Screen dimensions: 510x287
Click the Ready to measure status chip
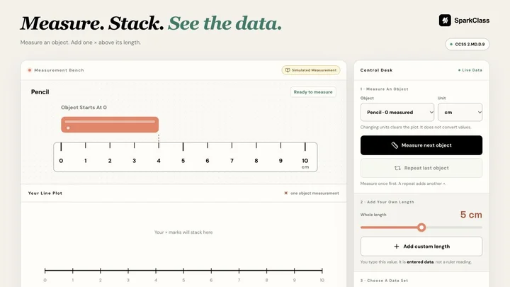click(313, 92)
